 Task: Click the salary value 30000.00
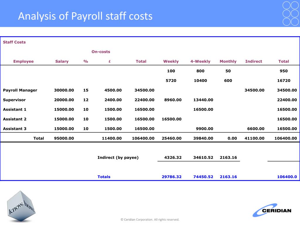[64, 90]
